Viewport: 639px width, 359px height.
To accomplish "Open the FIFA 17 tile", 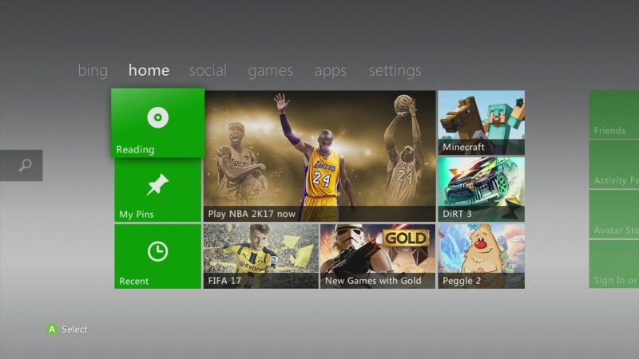I will (261, 256).
